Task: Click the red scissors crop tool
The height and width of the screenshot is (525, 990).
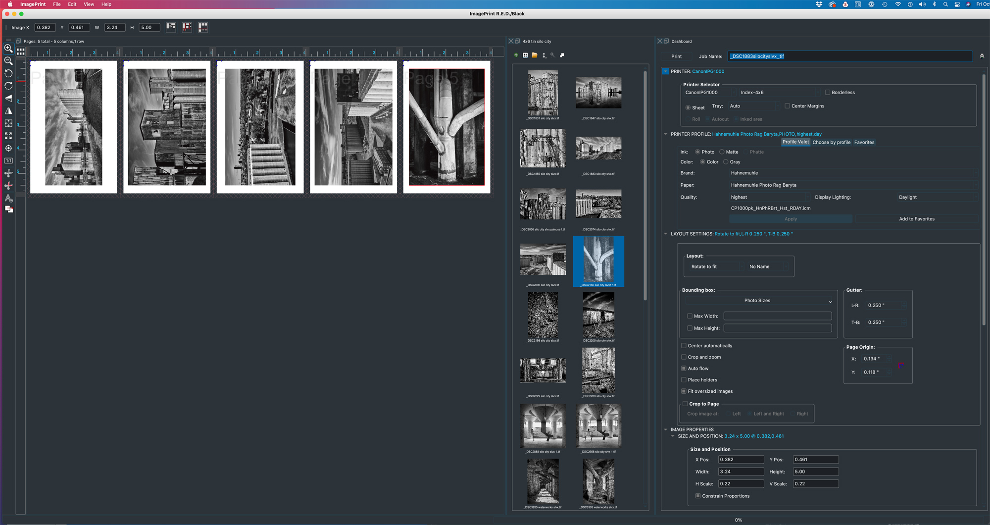Action: [8, 185]
